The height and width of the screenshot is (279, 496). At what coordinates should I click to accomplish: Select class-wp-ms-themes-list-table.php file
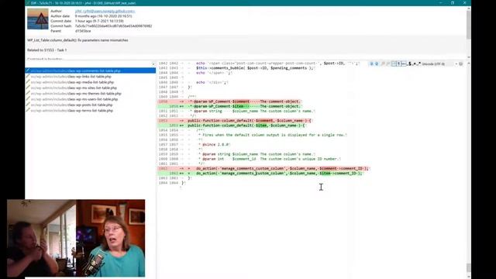tap(76, 94)
